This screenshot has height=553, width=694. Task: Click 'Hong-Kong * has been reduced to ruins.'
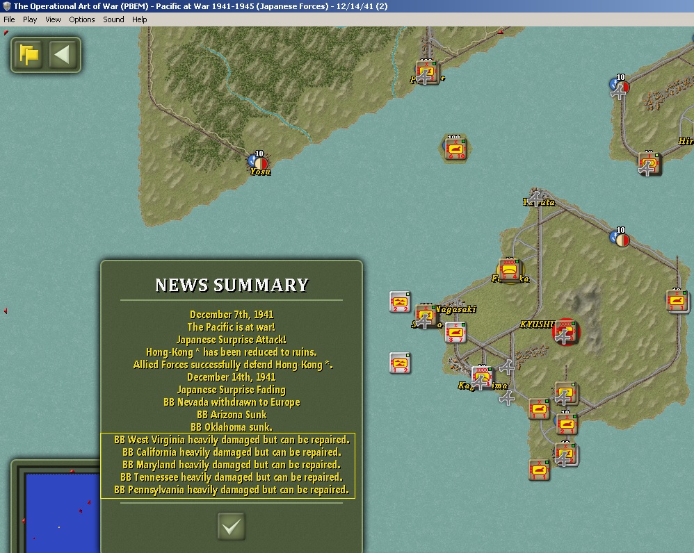pos(232,352)
